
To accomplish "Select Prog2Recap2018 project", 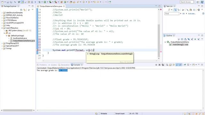I will (x=12, y=43).
